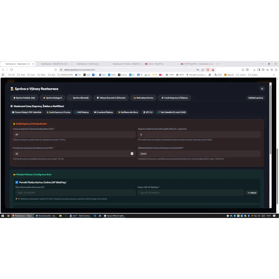Select Ceník Dopravy & Šablony tab
The height and width of the screenshot is (279, 279).
point(174,98)
